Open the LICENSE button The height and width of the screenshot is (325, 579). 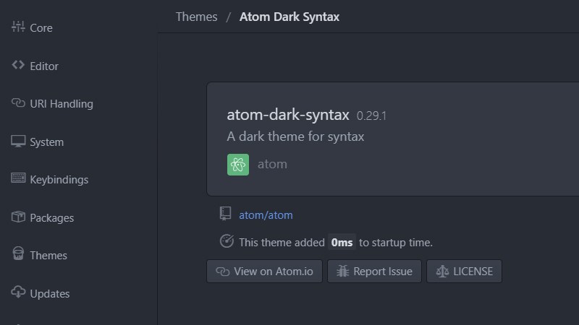pyautogui.click(x=464, y=272)
